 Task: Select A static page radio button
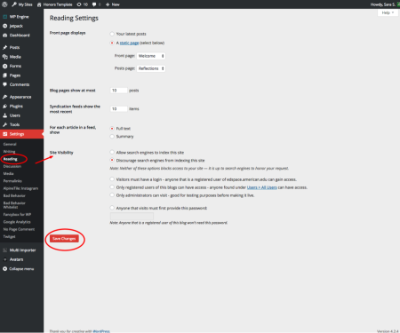pos(112,43)
